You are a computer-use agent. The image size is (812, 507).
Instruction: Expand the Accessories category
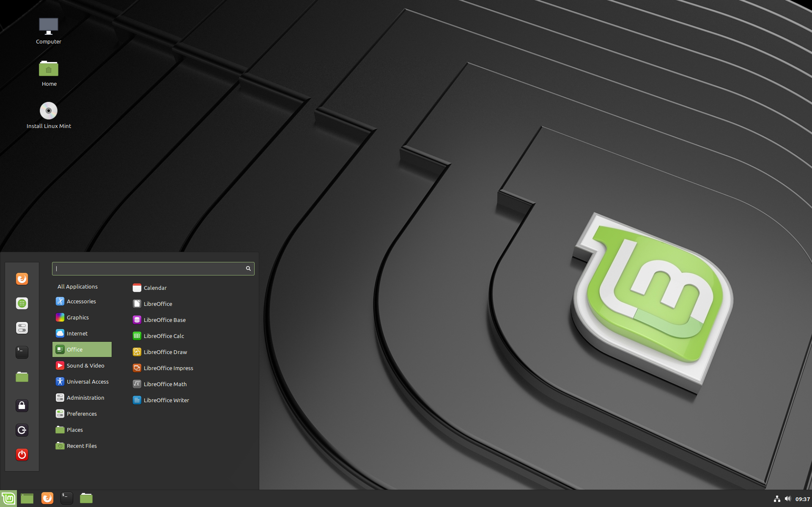(81, 301)
